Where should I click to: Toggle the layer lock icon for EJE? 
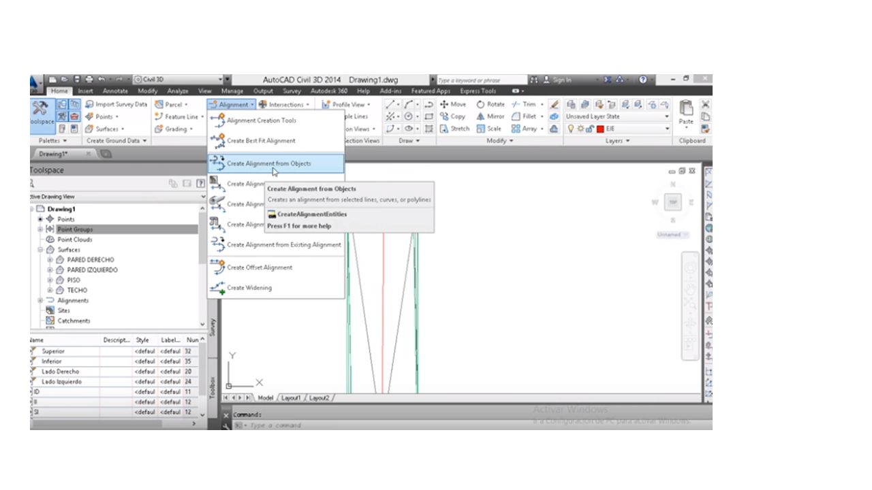coord(590,129)
